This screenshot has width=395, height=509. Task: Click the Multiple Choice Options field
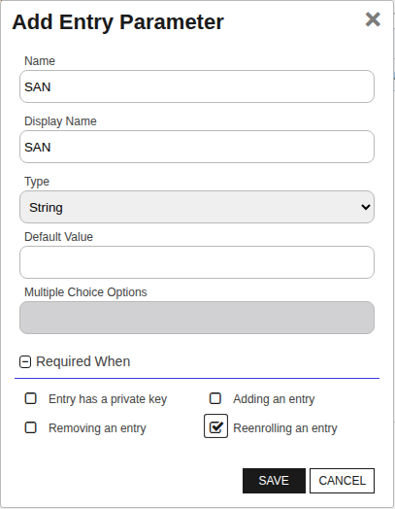197,318
